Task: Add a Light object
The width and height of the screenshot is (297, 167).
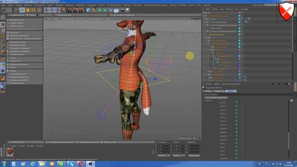Action: click(x=127, y=10)
